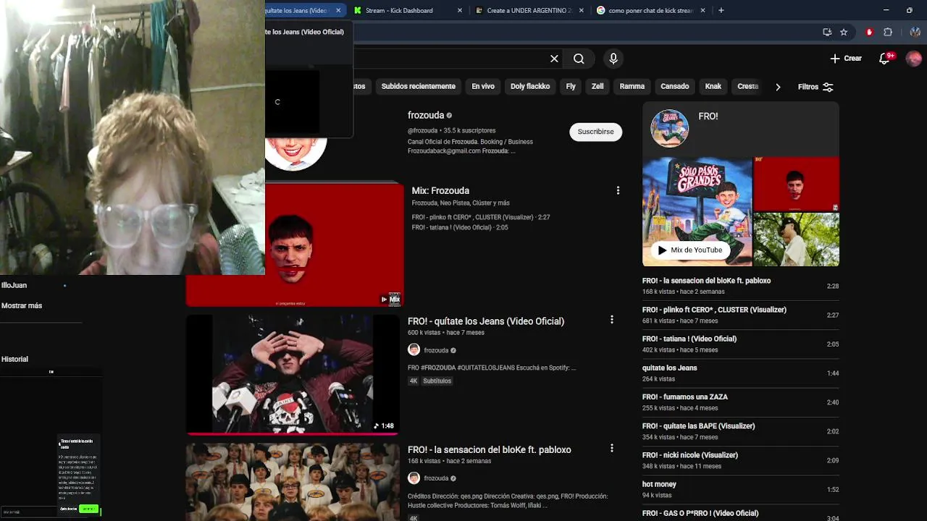Subscribe to frozouda with Suscribirse

[x=596, y=132]
